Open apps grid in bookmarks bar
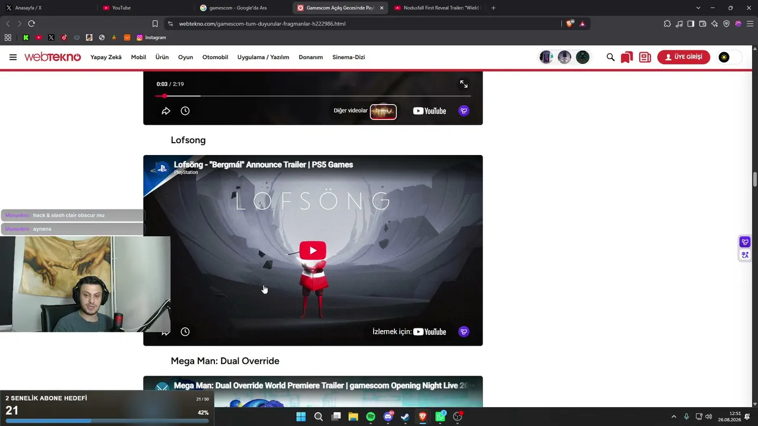Screen dimensions: 758x426 tap(8, 37)
